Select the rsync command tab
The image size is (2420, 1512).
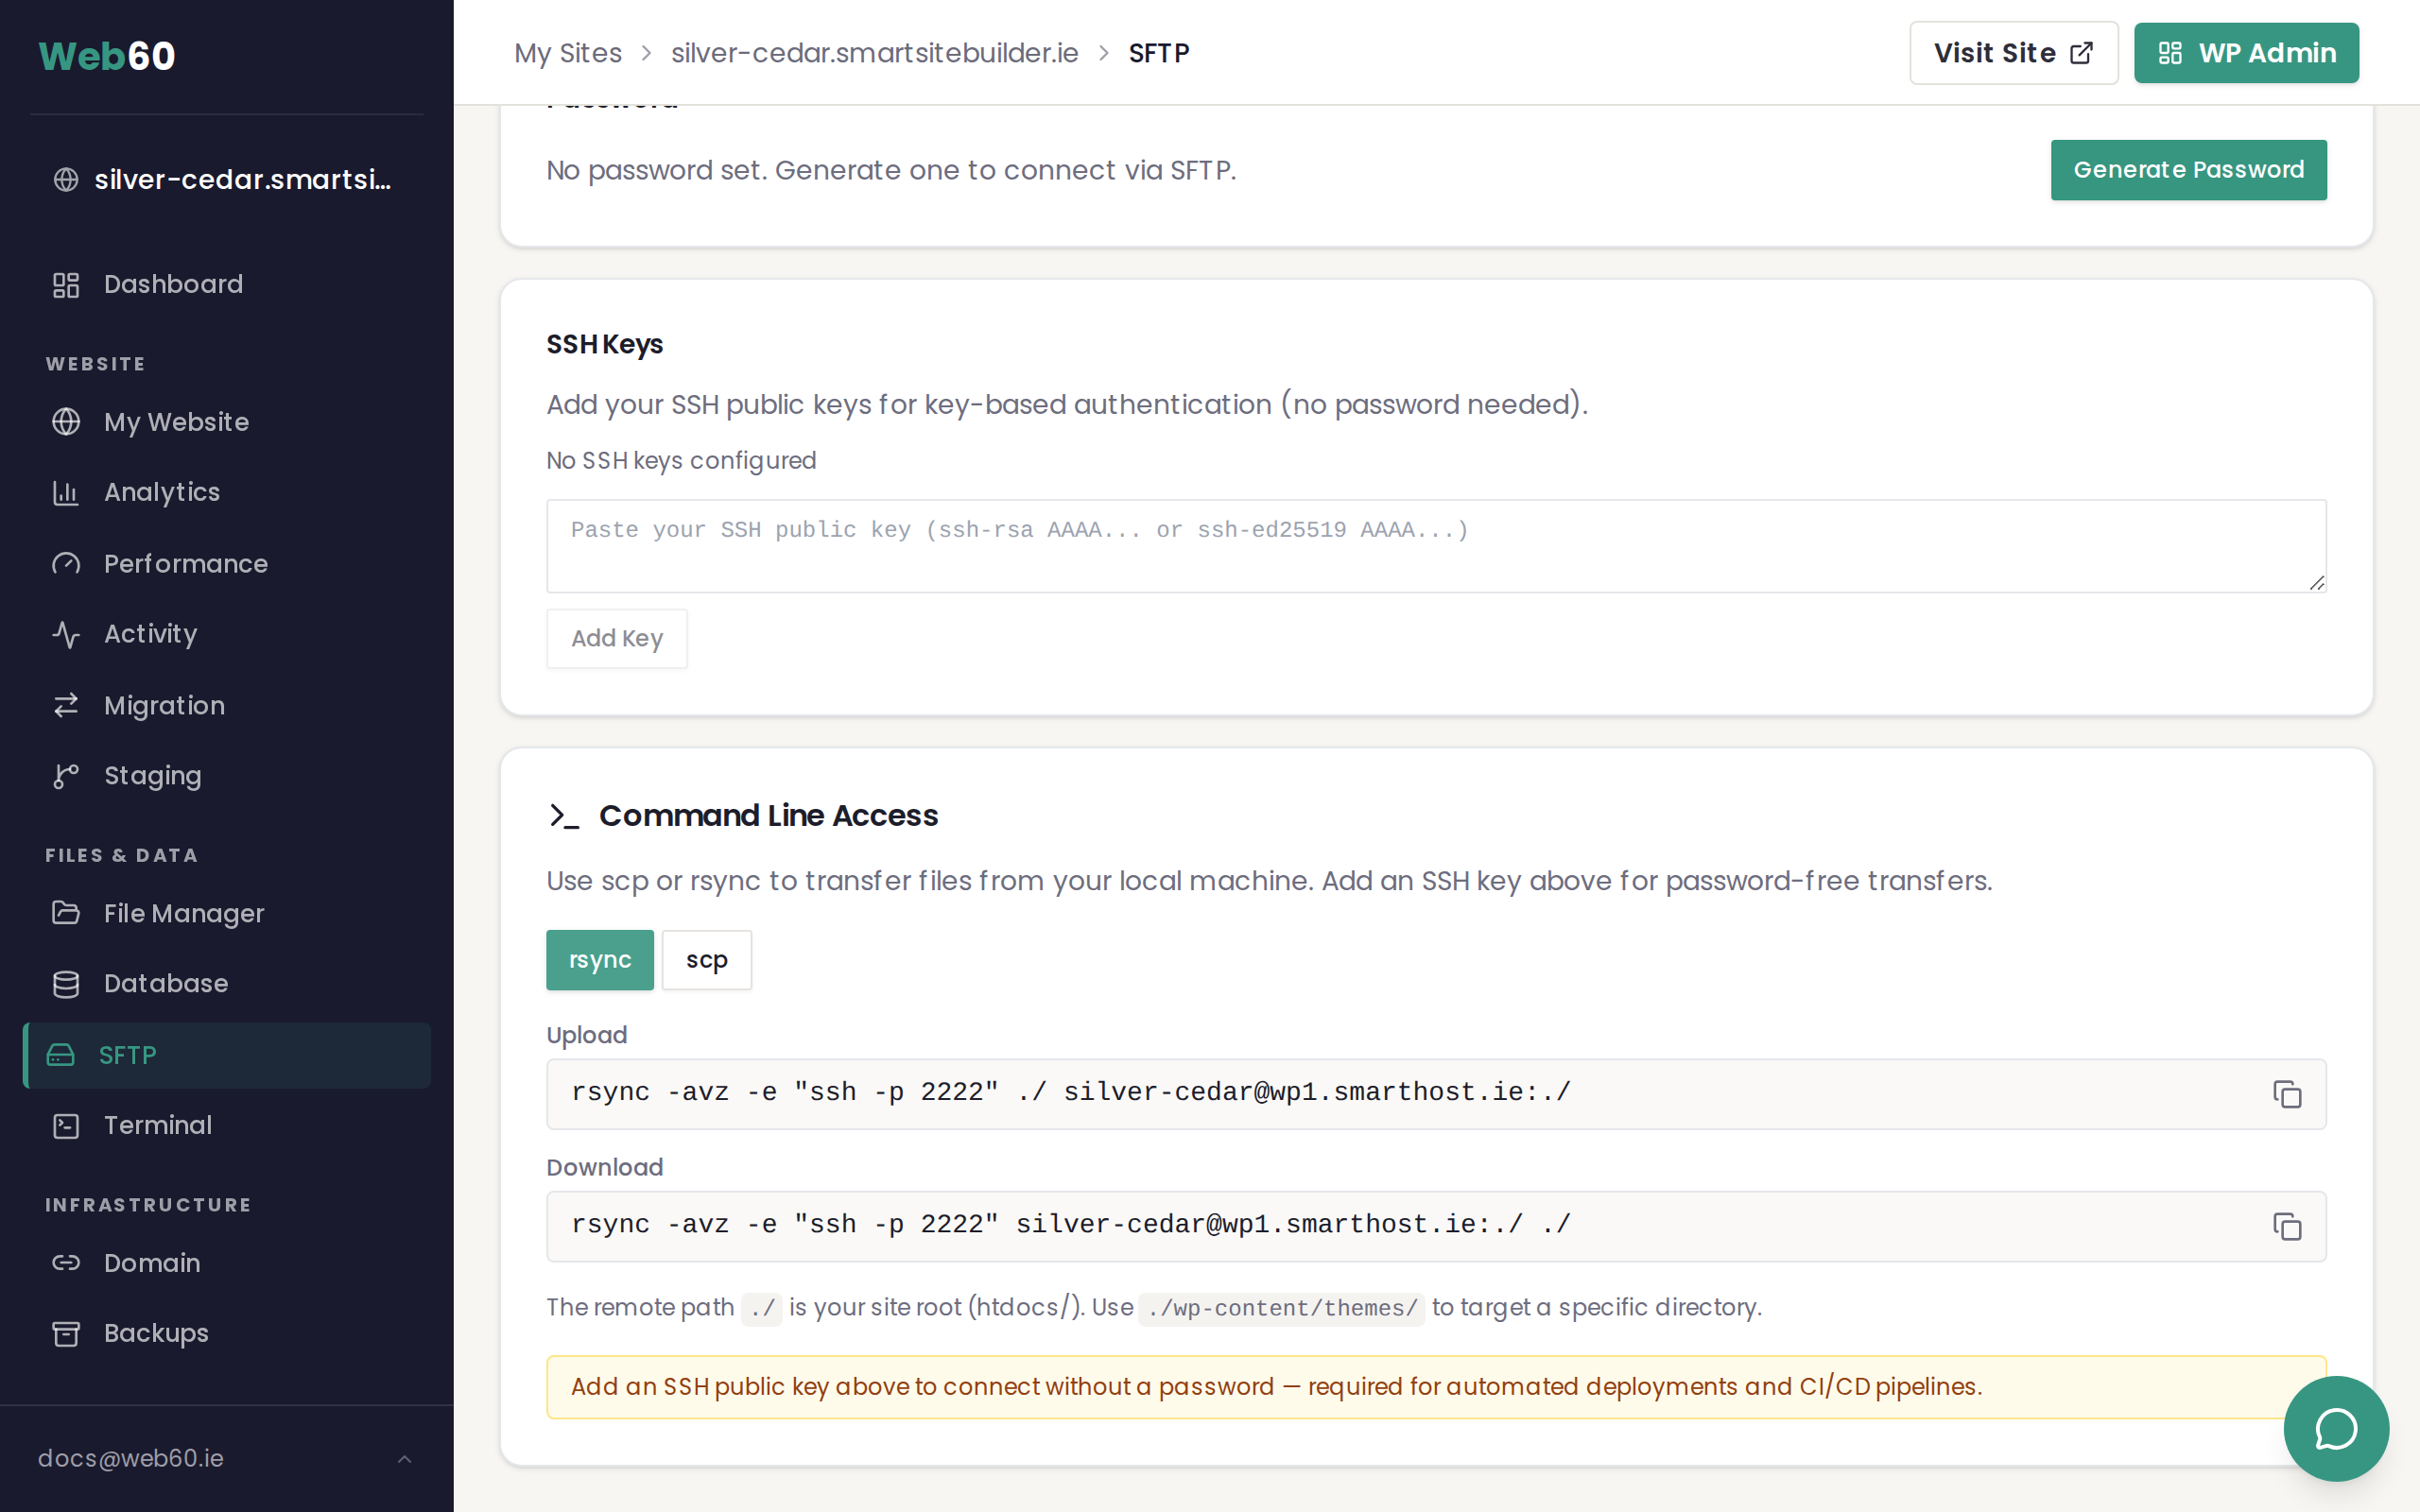pyautogui.click(x=599, y=960)
